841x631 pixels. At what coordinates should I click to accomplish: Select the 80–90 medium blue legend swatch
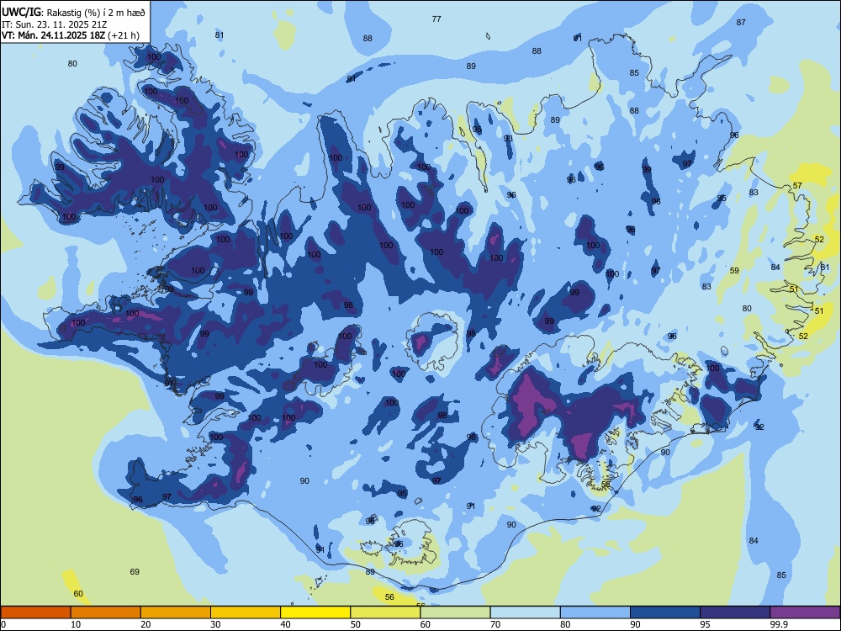[595, 612]
